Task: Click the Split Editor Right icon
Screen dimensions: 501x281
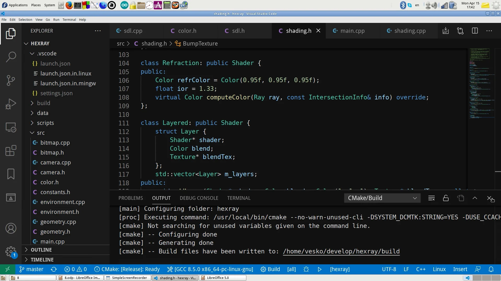Action: (475, 31)
